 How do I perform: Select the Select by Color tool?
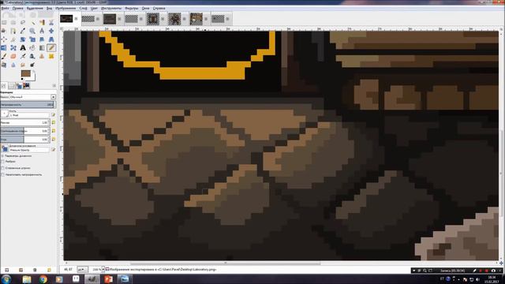(x=42, y=23)
